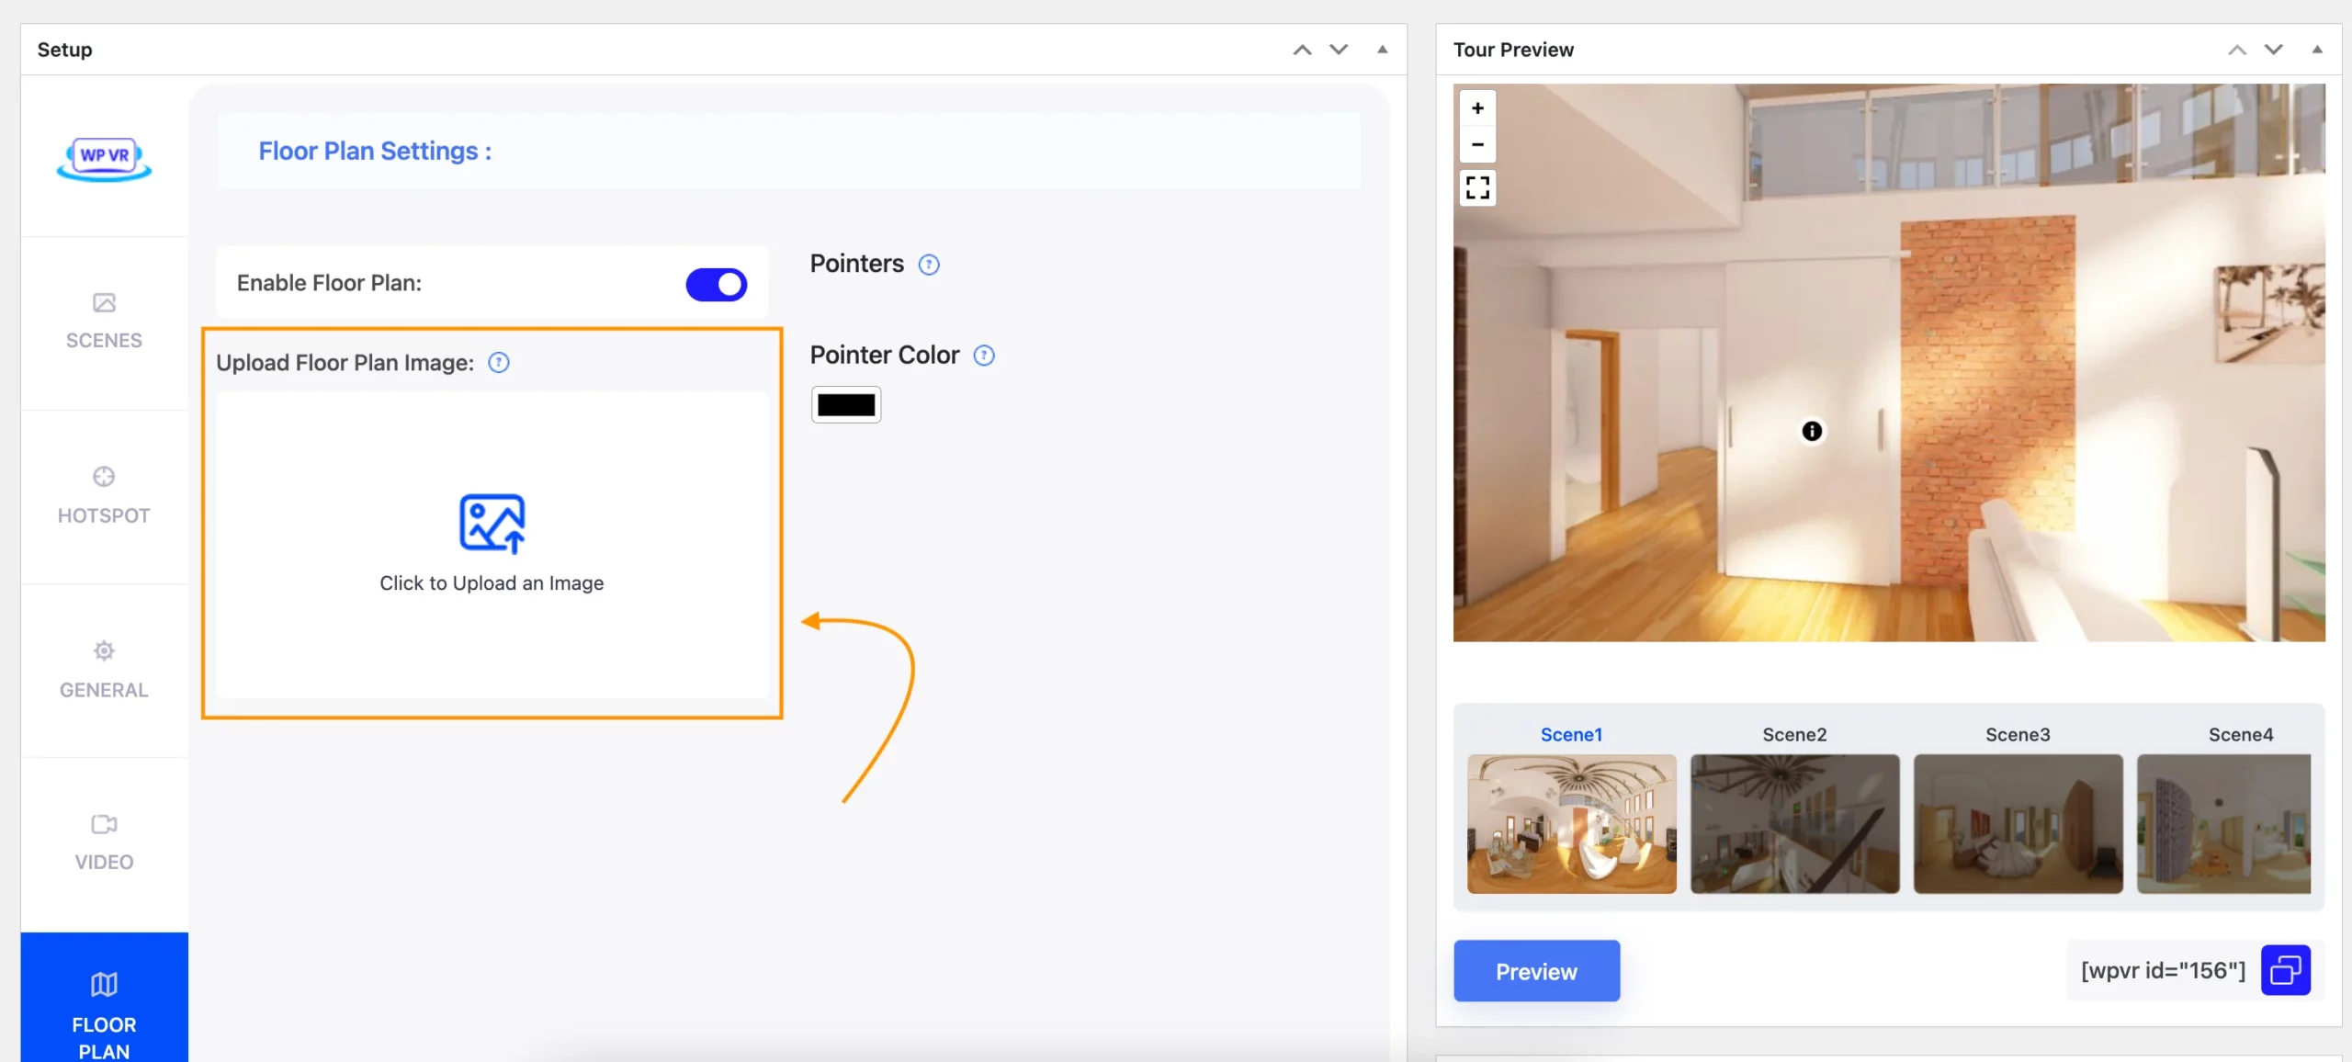Image resolution: width=2352 pixels, height=1062 pixels.
Task: Select the Floor Plan tab
Action: pyautogui.click(x=104, y=998)
